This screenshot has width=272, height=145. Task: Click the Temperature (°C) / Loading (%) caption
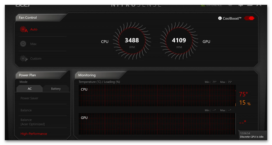coord(99,82)
